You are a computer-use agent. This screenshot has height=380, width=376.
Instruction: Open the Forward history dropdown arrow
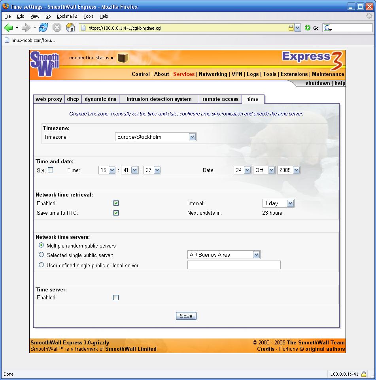[x=35, y=28]
